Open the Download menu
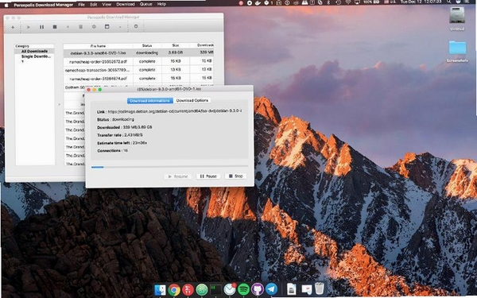The width and height of the screenshot is (477, 298). [x=126, y=4]
